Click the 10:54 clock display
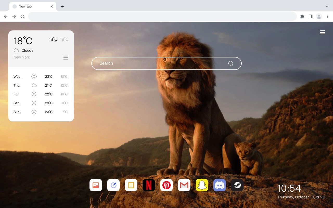This screenshot has height=208, width=333. (x=289, y=188)
